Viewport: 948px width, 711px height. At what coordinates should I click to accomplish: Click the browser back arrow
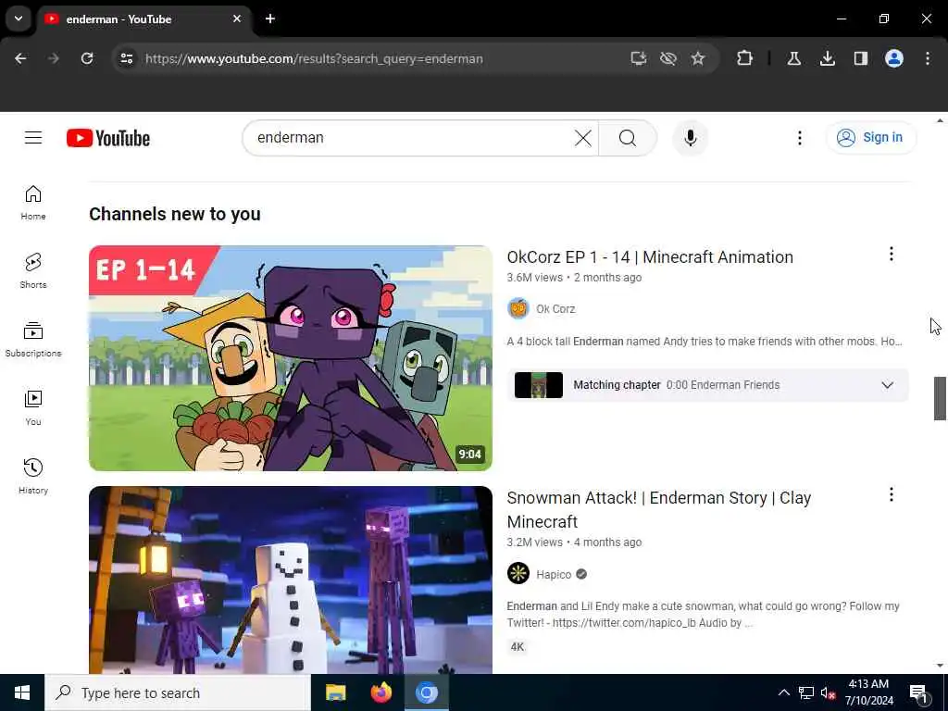[20, 58]
